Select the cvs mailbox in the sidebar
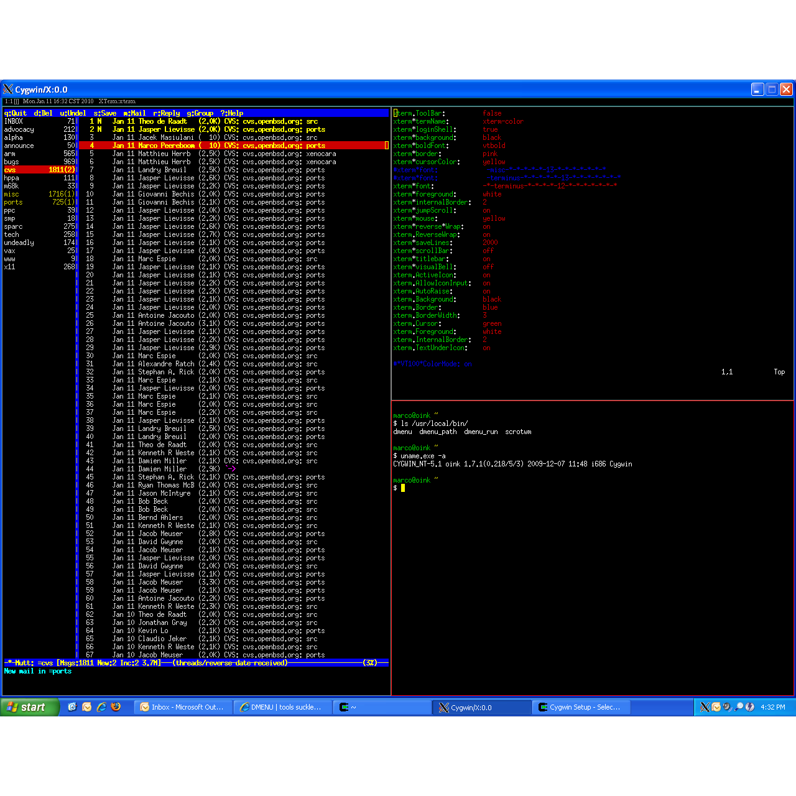The image size is (796, 796). pyautogui.click(x=39, y=170)
